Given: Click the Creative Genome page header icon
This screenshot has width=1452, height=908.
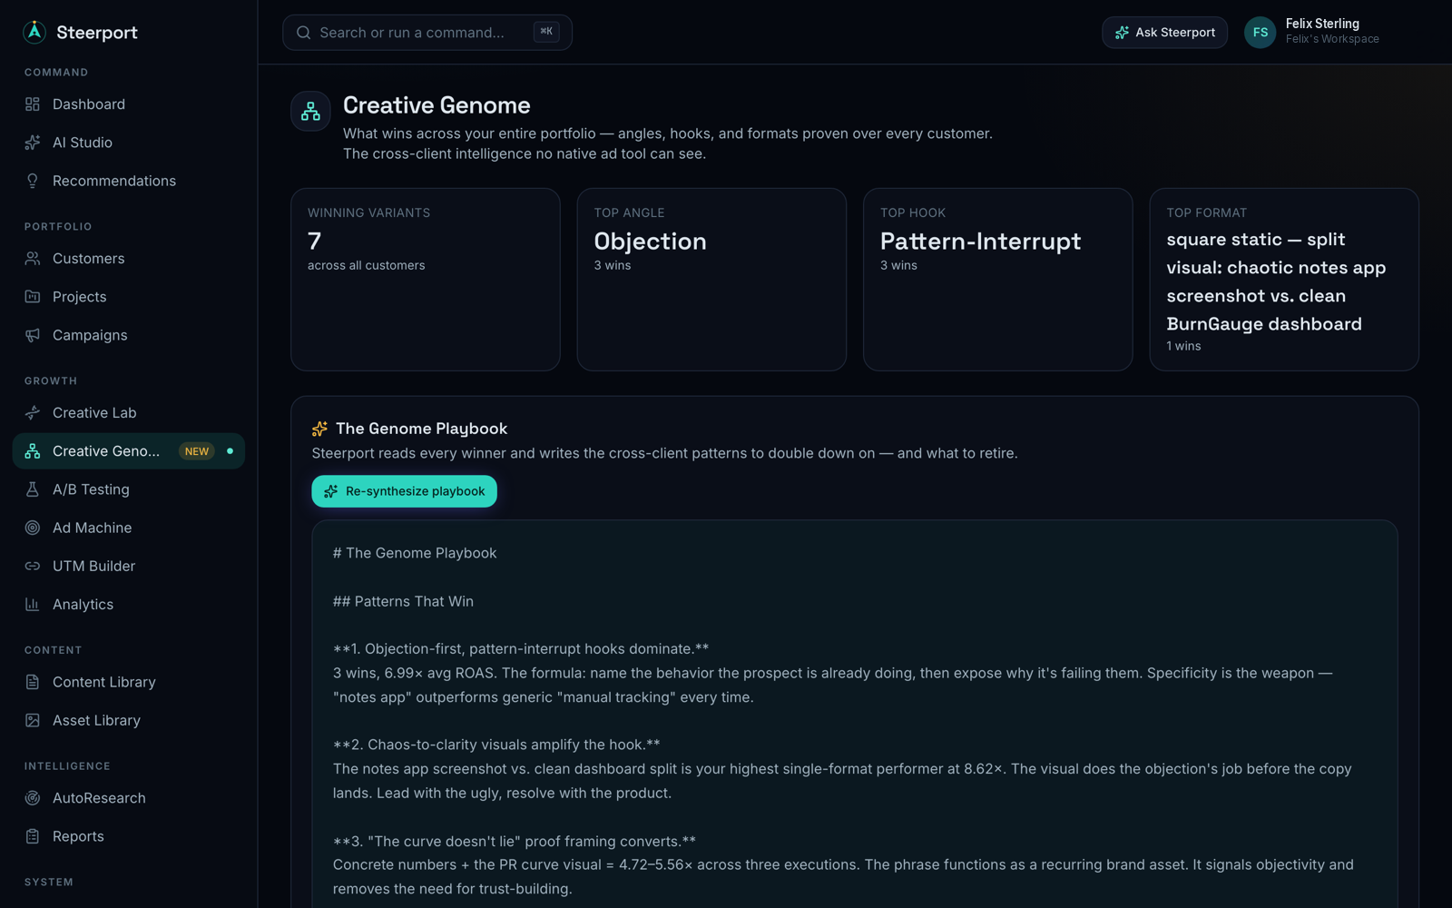Looking at the screenshot, I should pos(310,112).
